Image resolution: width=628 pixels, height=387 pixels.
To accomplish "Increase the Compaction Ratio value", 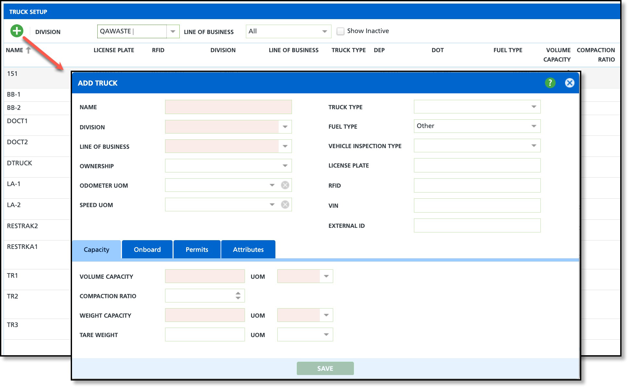I will pyautogui.click(x=238, y=293).
